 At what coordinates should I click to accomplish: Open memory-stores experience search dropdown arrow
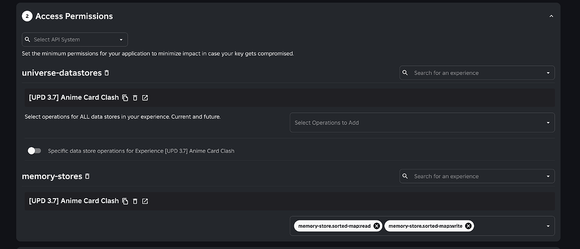click(548, 176)
